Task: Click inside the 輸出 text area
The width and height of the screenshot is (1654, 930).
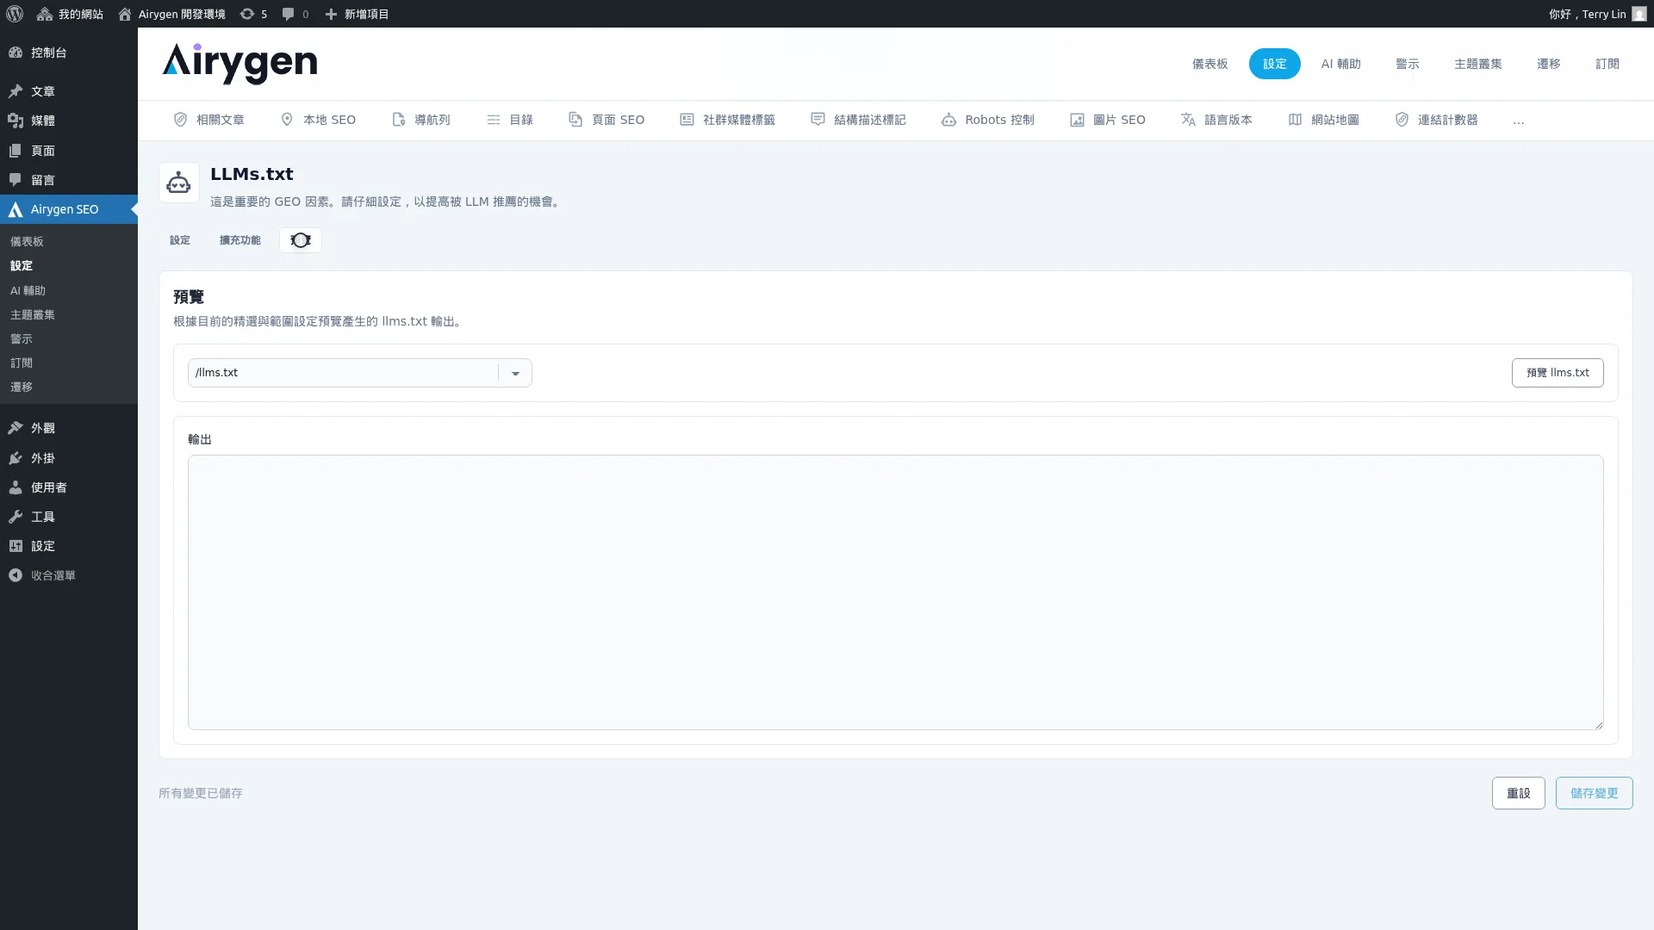Action: 896,592
